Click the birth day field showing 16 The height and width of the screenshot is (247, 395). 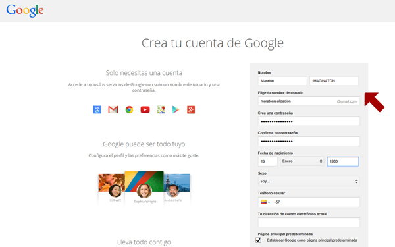click(268, 161)
